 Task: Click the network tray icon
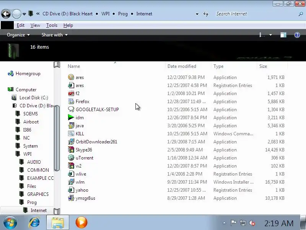coord(243,223)
